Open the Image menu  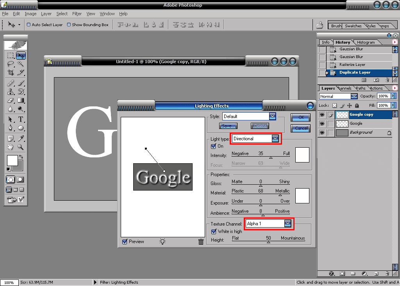pyautogui.click(x=30, y=14)
